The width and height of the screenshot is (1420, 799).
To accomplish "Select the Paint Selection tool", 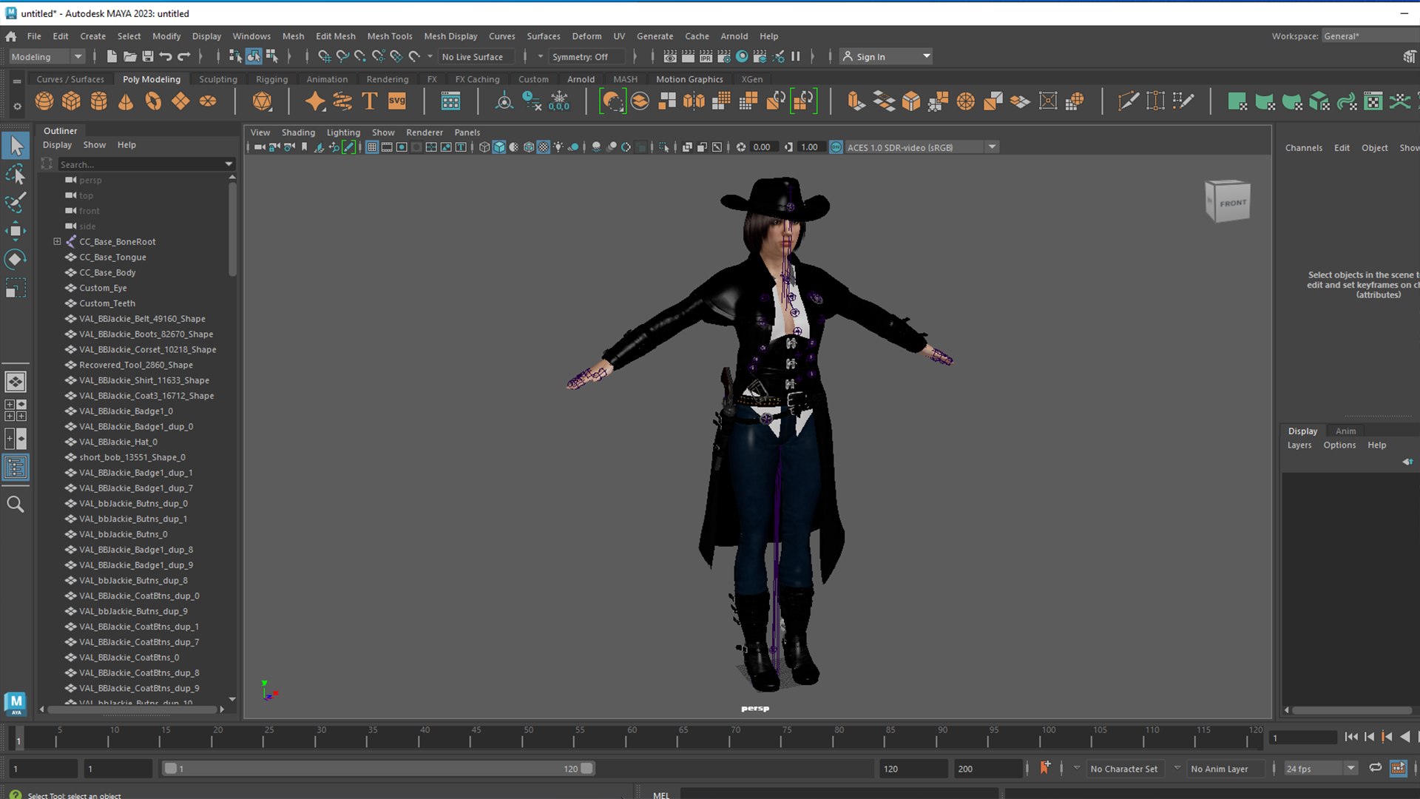I will (x=16, y=202).
